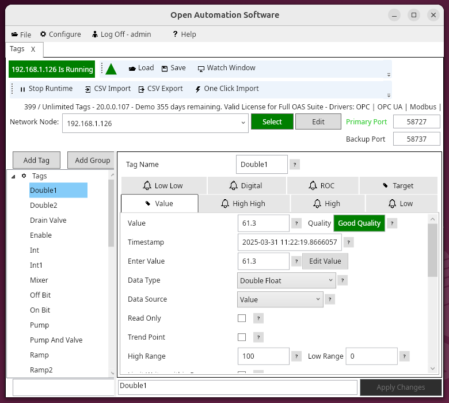This screenshot has width=449, height=403.
Task: Open the Configure menu
Action: [60, 35]
